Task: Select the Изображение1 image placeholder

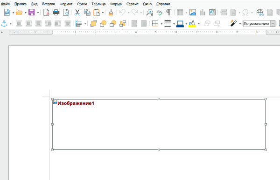Action: (159, 125)
